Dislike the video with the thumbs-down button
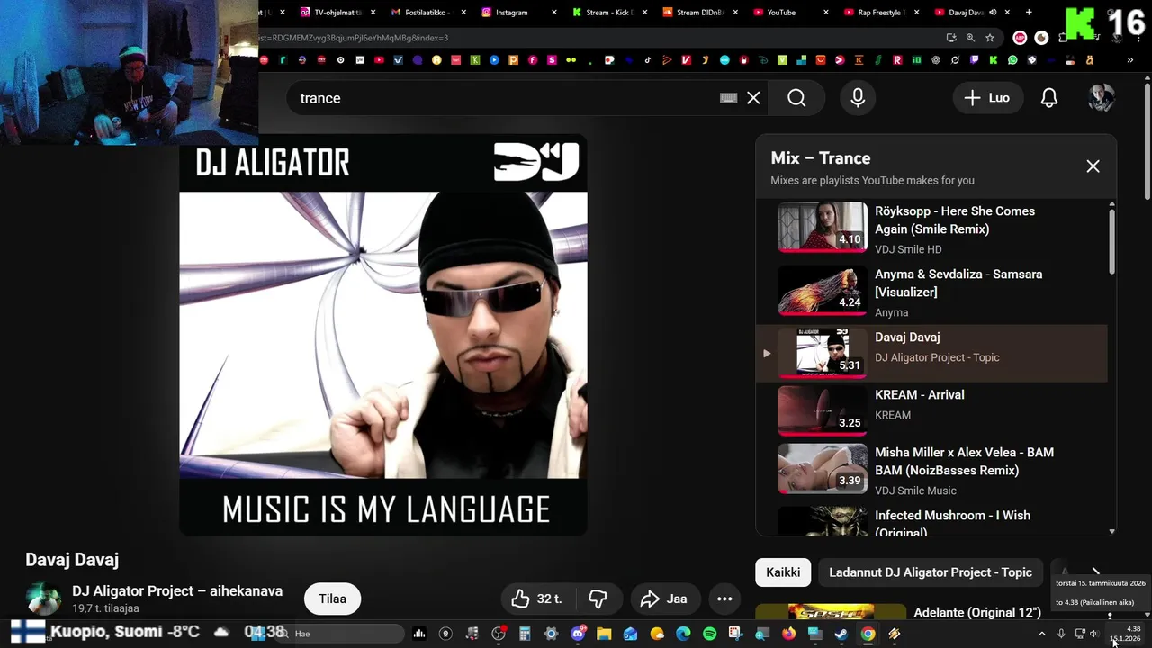1152x648 pixels. click(598, 598)
